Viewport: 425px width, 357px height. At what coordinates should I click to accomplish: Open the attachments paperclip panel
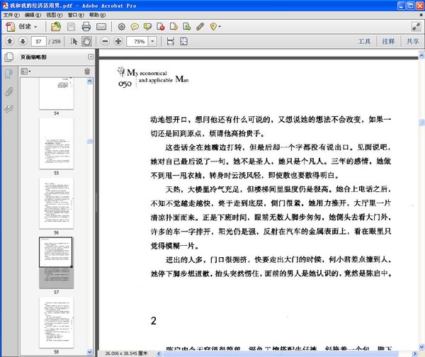pyautogui.click(x=9, y=91)
